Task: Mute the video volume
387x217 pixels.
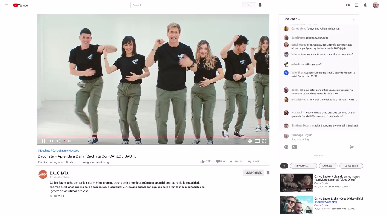Action: click(x=58, y=141)
